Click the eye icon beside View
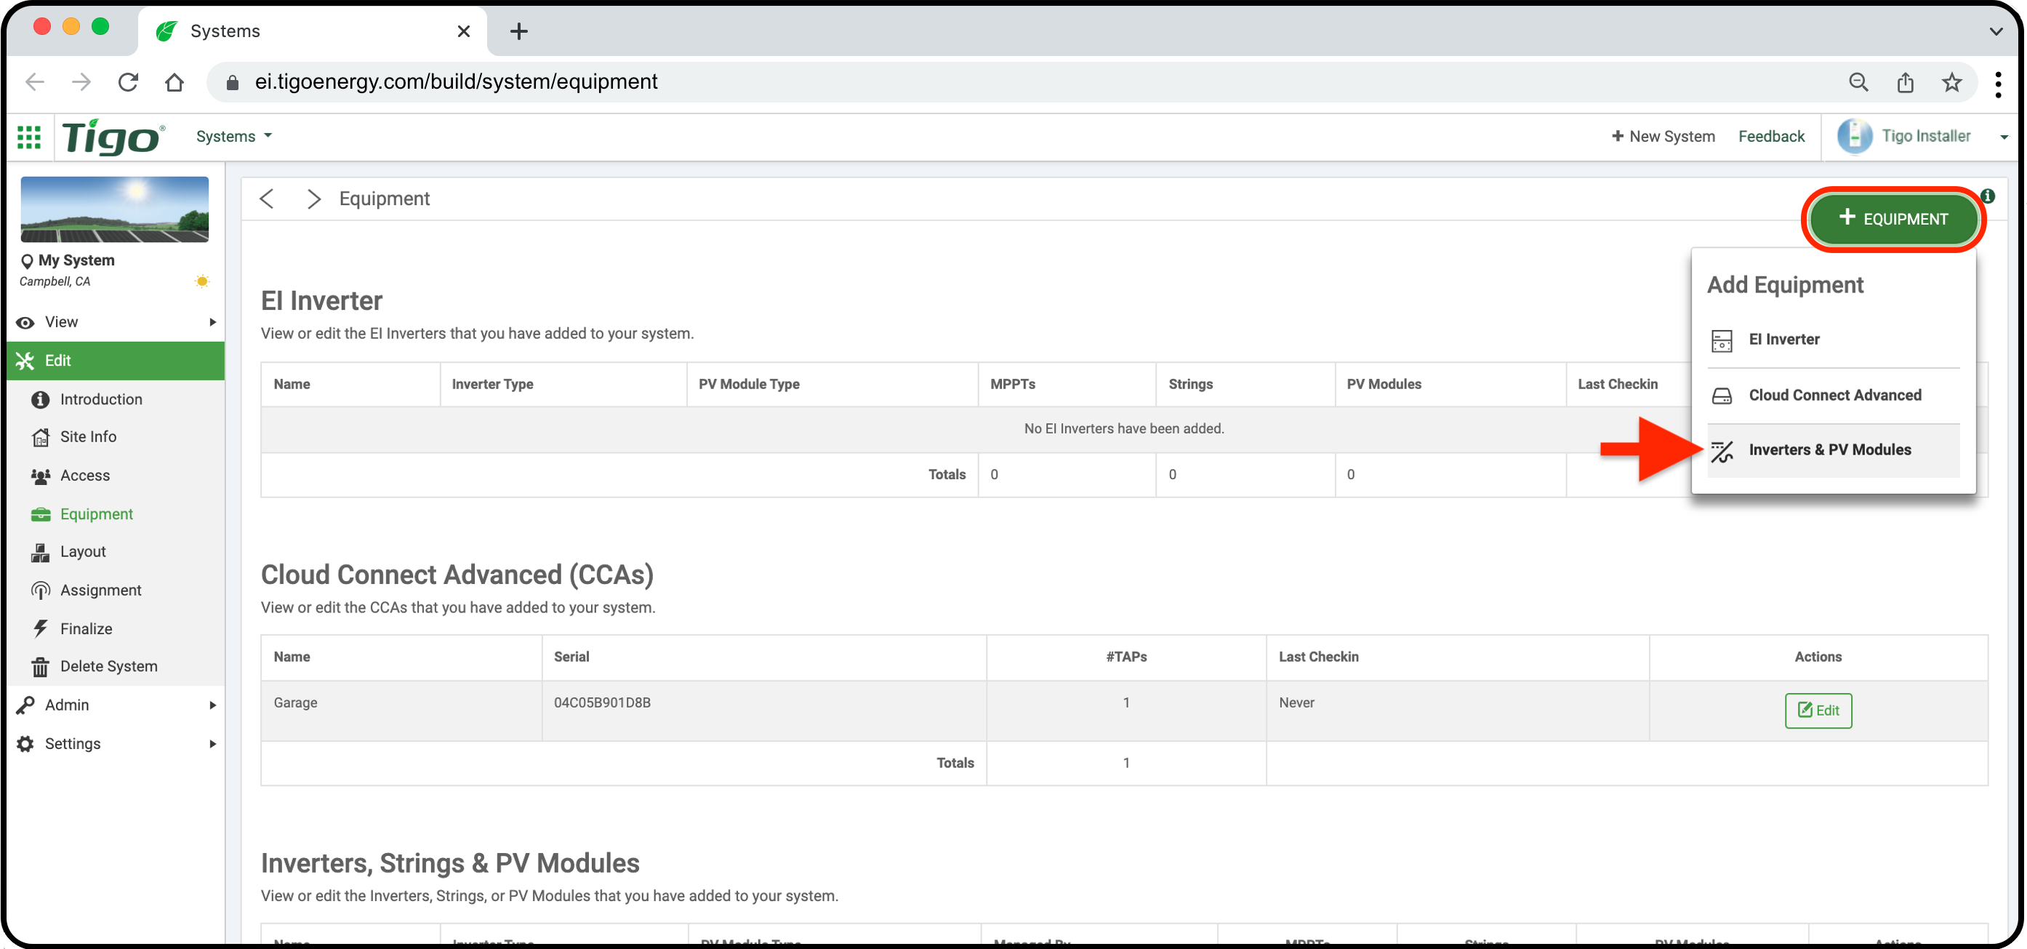Viewport: 2027px width, 949px height. pyautogui.click(x=25, y=323)
